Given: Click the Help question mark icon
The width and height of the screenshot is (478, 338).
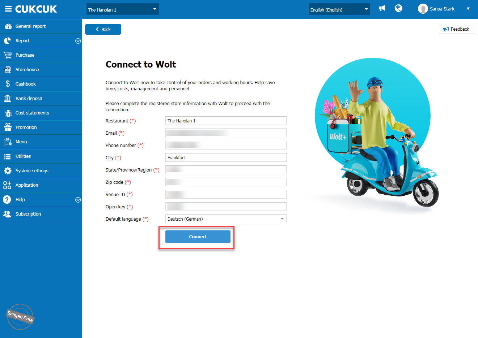Looking at the screenshot, I should point(7,200).
